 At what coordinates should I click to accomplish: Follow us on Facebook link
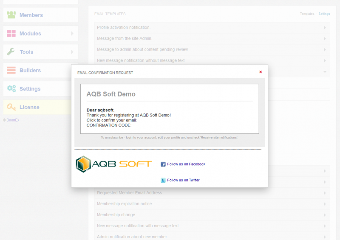point(186,164)
